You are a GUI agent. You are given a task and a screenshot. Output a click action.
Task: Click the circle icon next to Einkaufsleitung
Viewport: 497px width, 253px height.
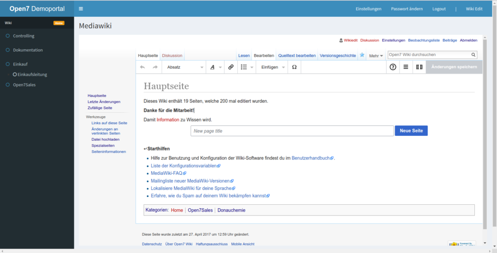click(x=15, y=74)
